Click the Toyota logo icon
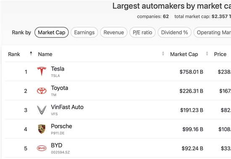This screenshot has width=231, height=159. (x=42, y=91)
